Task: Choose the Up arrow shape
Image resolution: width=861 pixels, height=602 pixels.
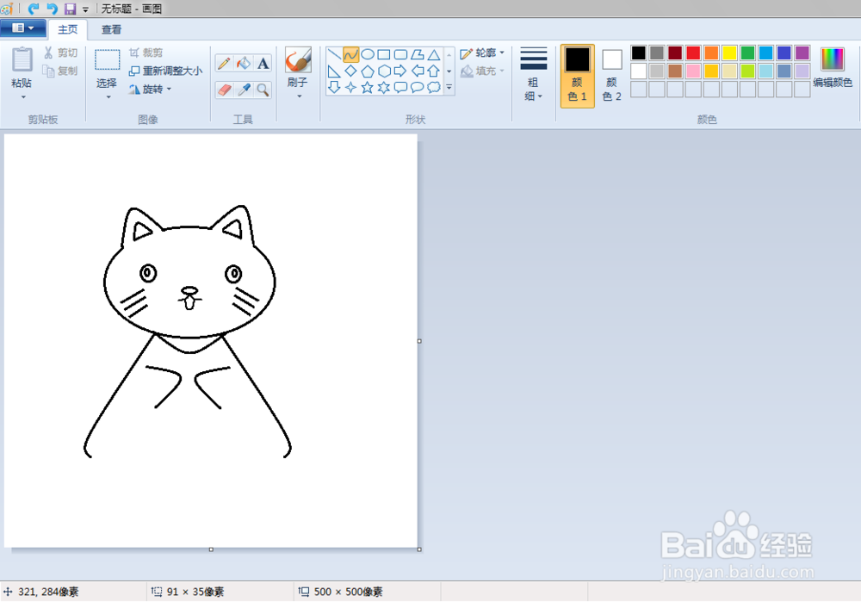Action: pos(434,71)
